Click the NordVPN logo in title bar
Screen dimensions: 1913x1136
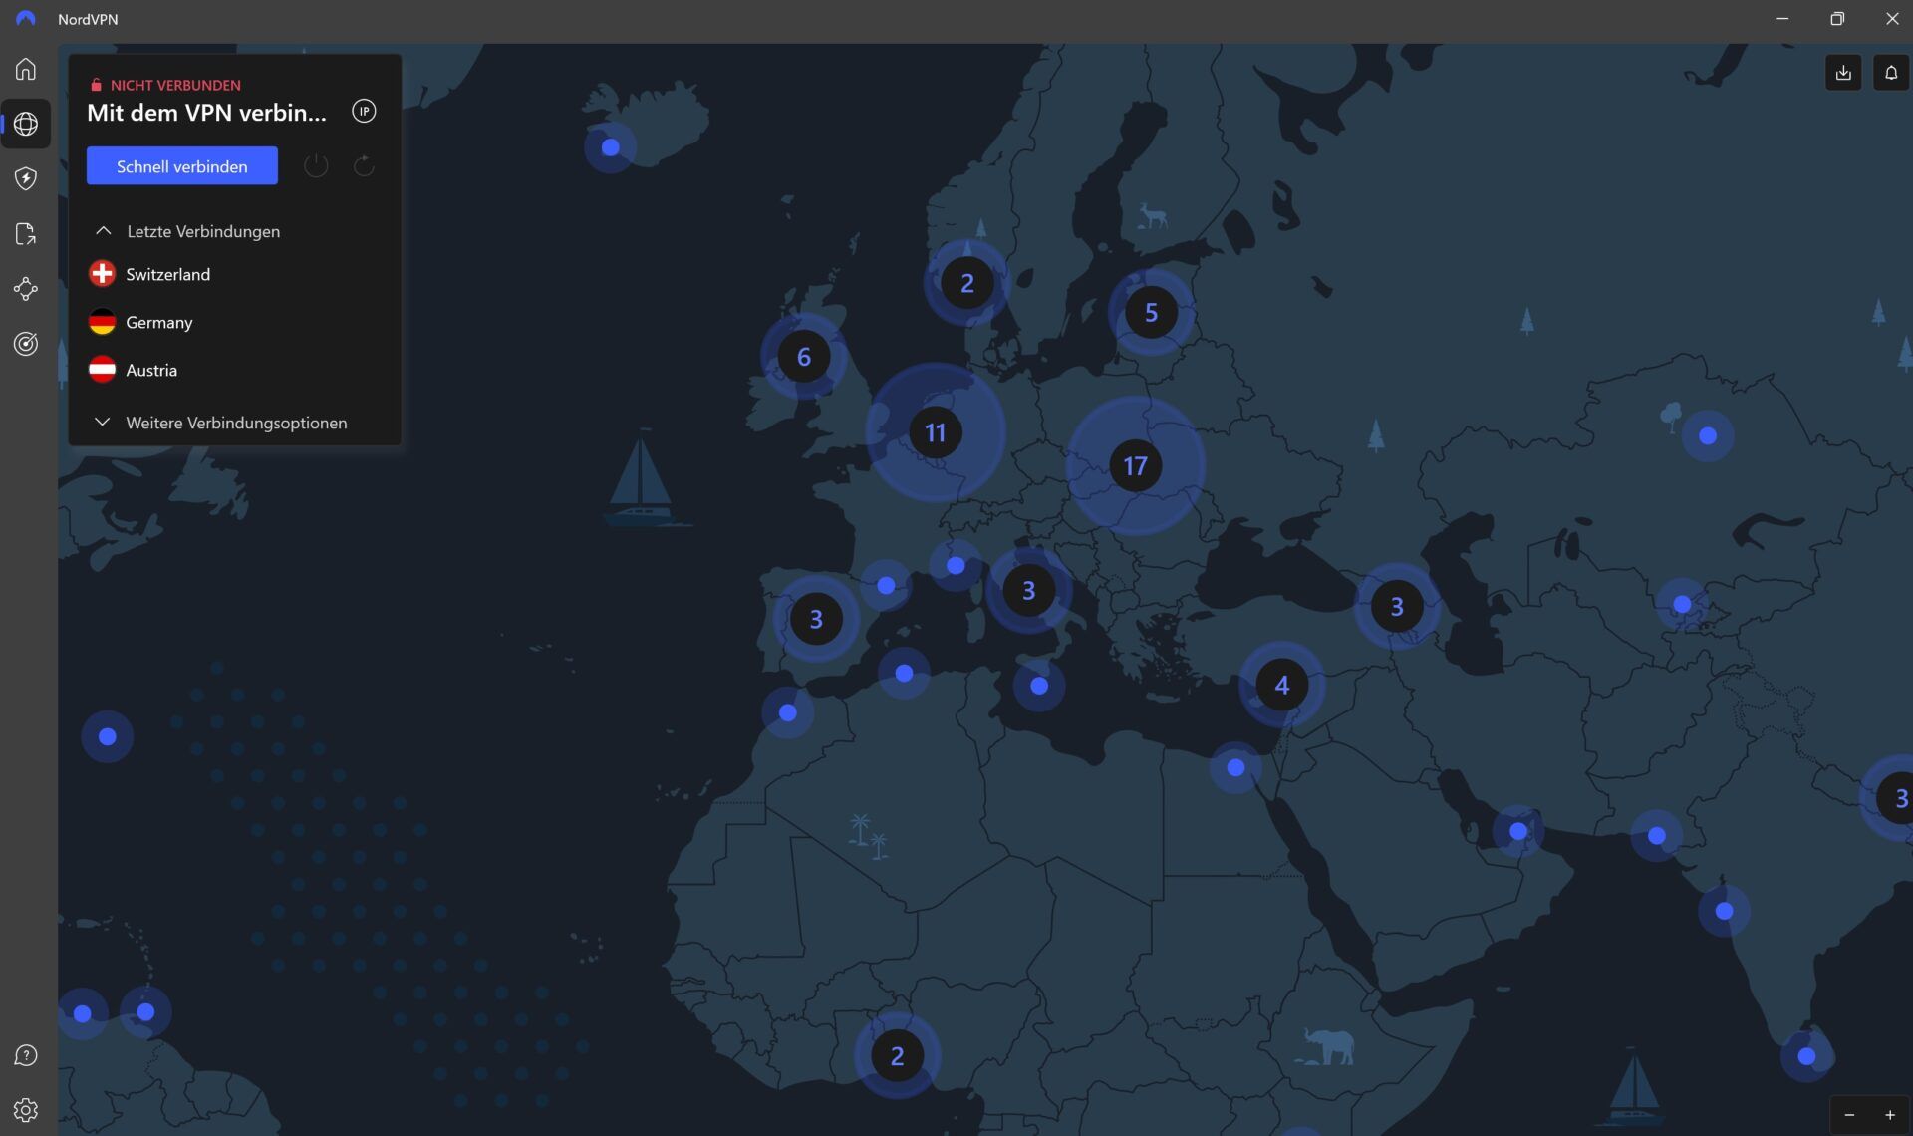pos(26,19)
